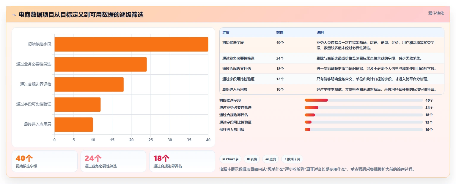Select the 数据卡片 chip
The image size is (456, 184).
292,159
